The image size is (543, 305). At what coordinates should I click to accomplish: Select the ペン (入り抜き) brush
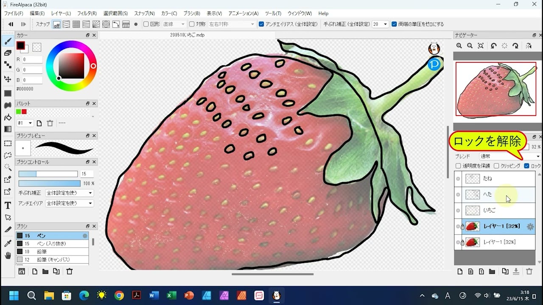point(53,244)
